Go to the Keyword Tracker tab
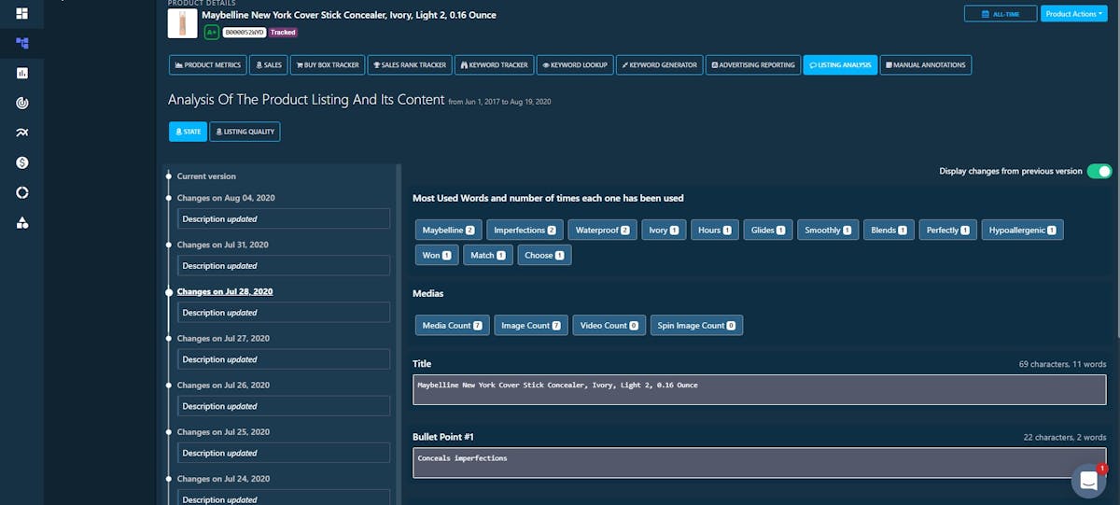 (x=495, y=65)
